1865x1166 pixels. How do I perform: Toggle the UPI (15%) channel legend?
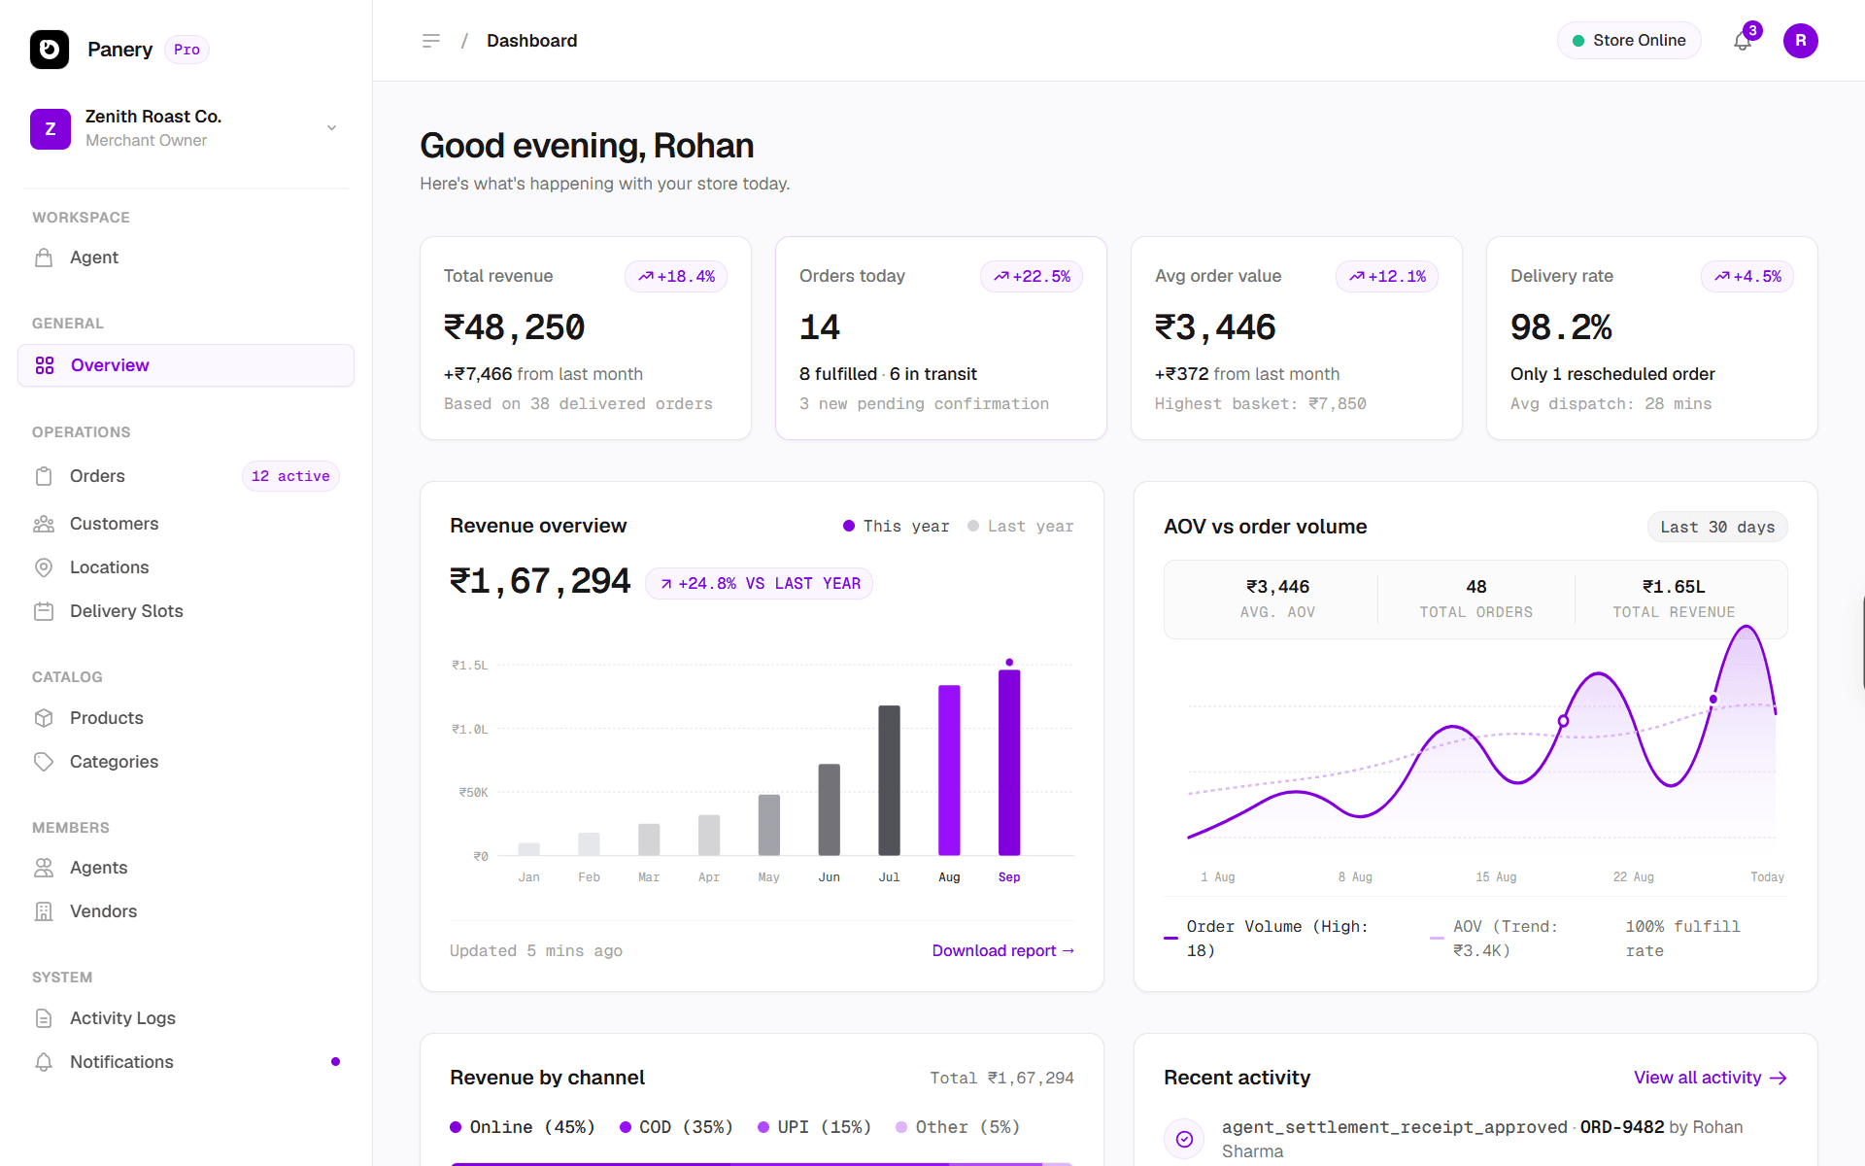pos(814,1127)
